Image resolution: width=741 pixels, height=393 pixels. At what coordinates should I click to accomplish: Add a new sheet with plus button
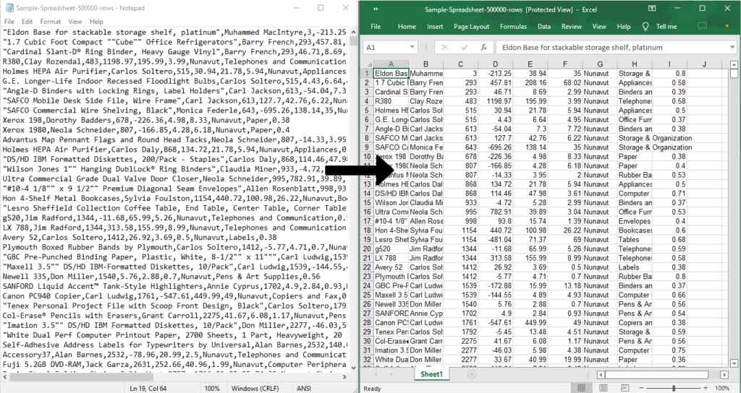click(x=471, y=375)
